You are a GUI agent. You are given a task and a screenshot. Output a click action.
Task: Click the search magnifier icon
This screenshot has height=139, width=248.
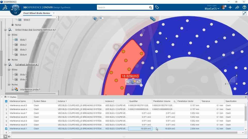pyautogui.click(x=150, y=7)
